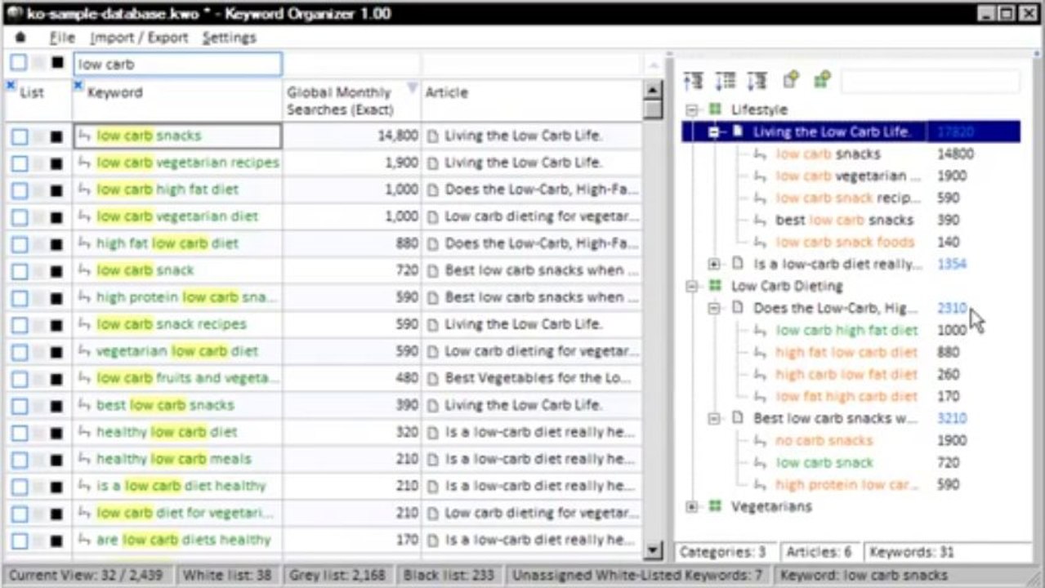The image size is (1045, 588).
Task: Click the article icon beside Best Vegetables for the Lo
Action: [433, 378]
